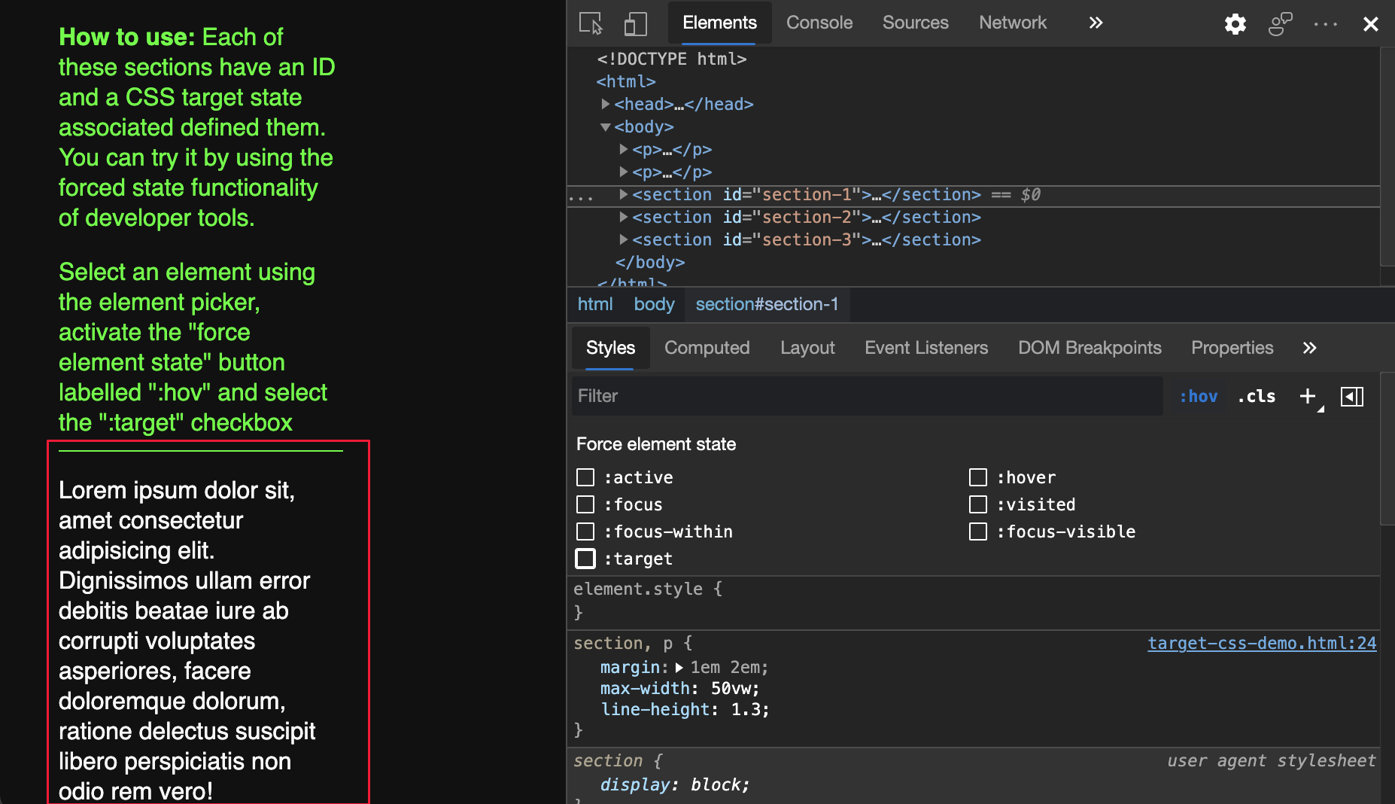Enable the :target checkbox

coord(585,559)
